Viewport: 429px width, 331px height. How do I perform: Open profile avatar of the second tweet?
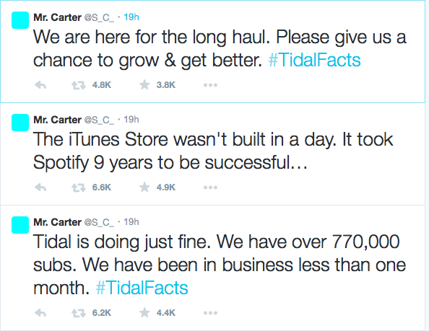pyautogui.click(x=20, y=123)
